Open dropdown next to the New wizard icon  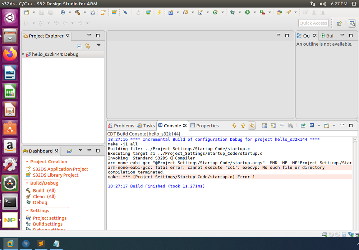(34, 12)
